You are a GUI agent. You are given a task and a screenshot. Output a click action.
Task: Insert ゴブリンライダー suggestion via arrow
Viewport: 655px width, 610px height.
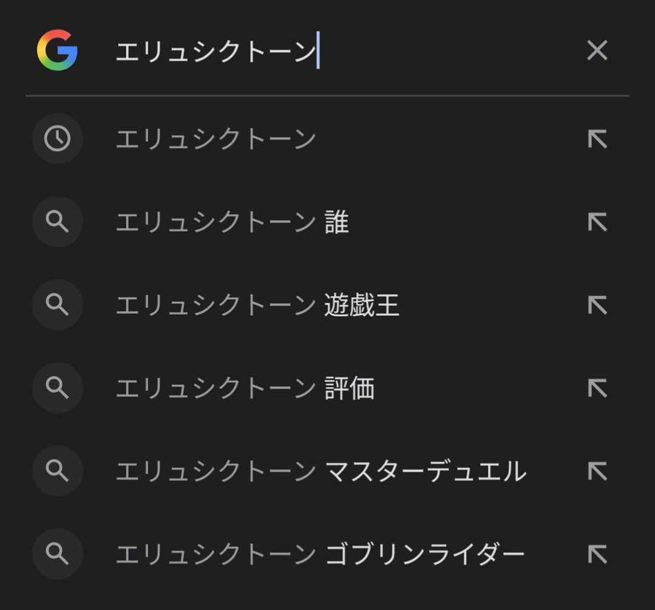[x=597, y=554]
